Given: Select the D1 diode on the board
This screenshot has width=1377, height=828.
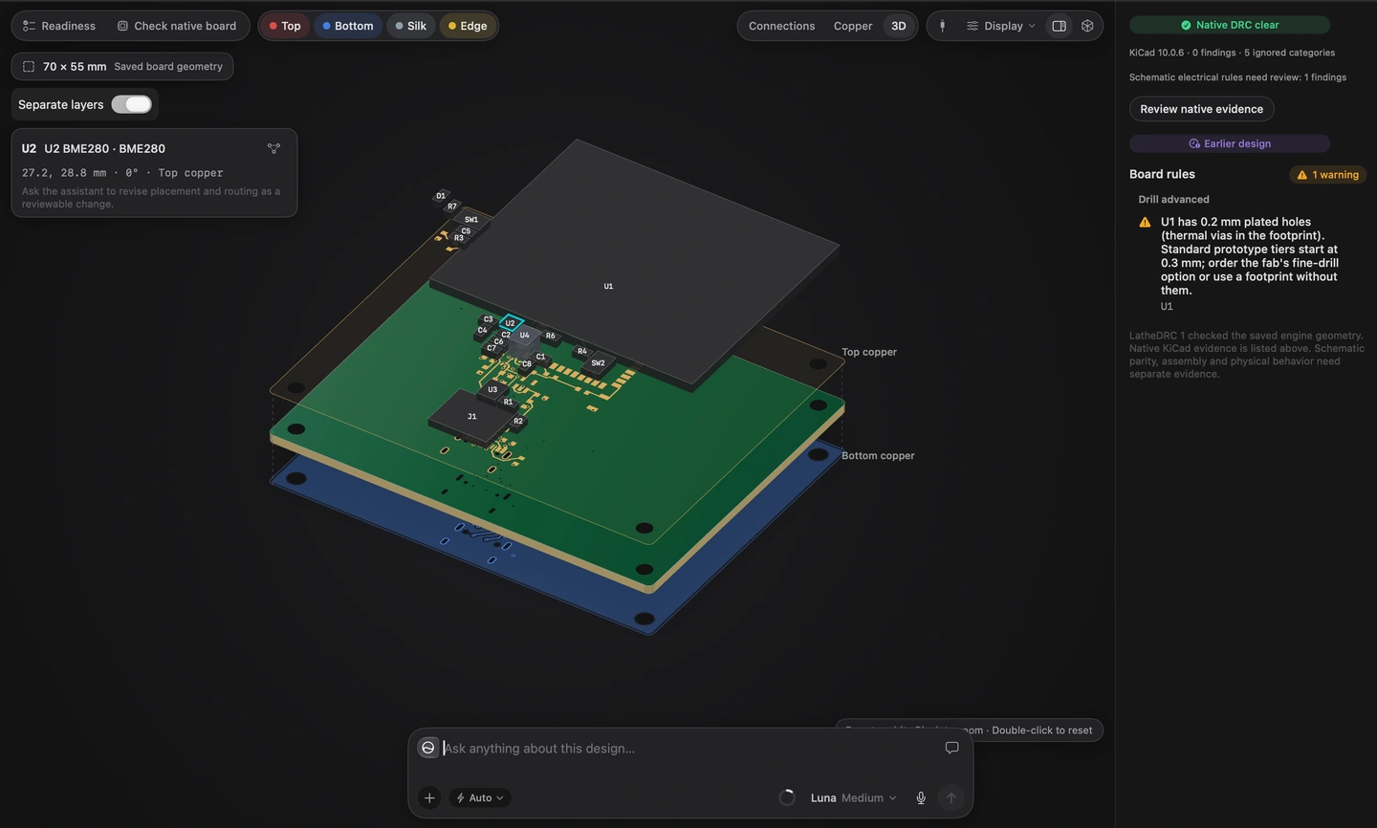Looking at the screenshot, I should coord(441,196).
